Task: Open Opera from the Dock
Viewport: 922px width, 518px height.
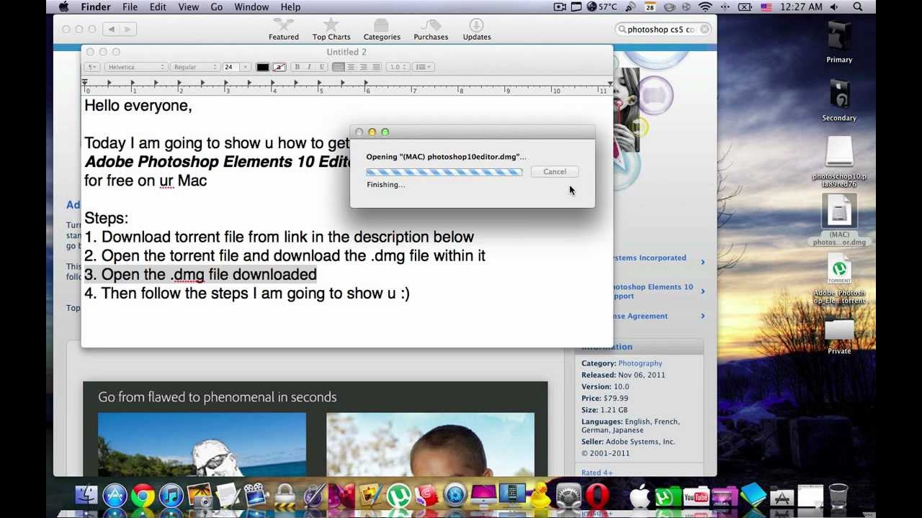Action: pyautogui.click(x=596, y=496)
